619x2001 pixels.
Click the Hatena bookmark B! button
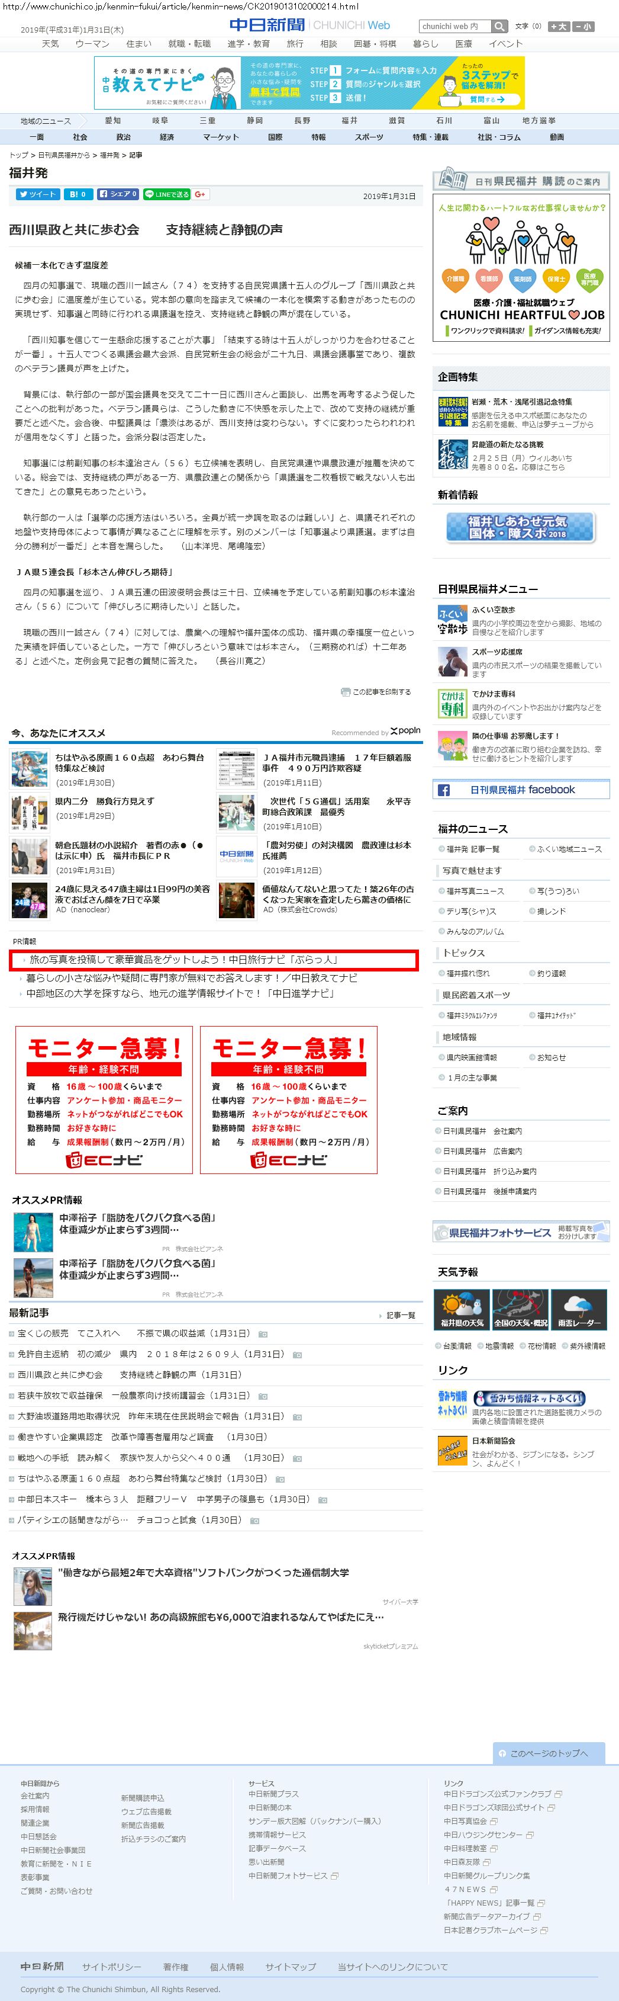click(x=77, y=194)
